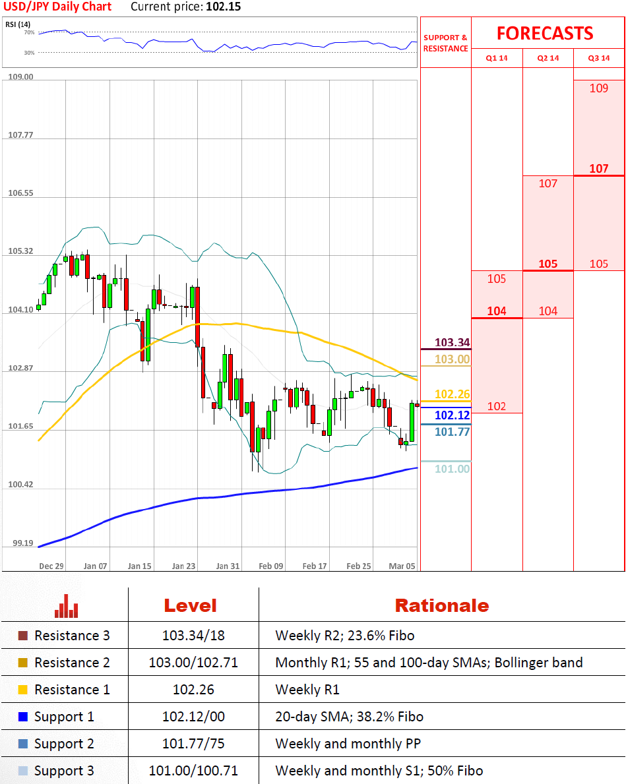Click the FORECASTS heading
626x784 pixels.
click(545, 33)
